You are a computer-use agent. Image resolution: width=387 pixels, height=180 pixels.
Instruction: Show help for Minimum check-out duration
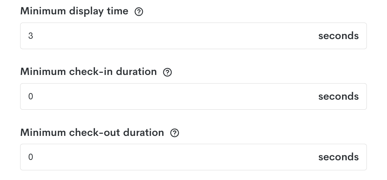pos(174,133)
